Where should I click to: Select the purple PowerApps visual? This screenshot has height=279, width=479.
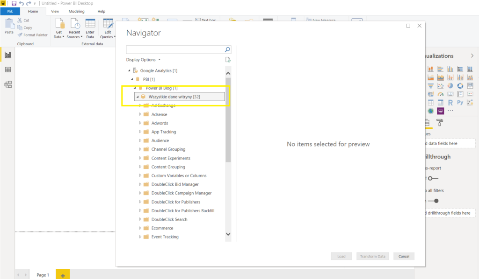pyautogui.click(x=440, y=111)
